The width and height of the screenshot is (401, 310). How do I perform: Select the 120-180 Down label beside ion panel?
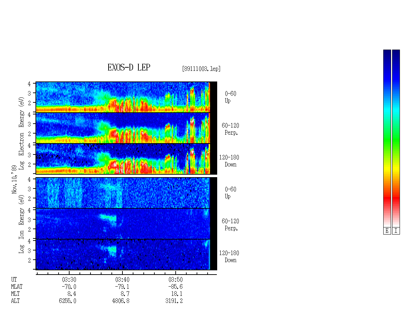click(229, 257)
